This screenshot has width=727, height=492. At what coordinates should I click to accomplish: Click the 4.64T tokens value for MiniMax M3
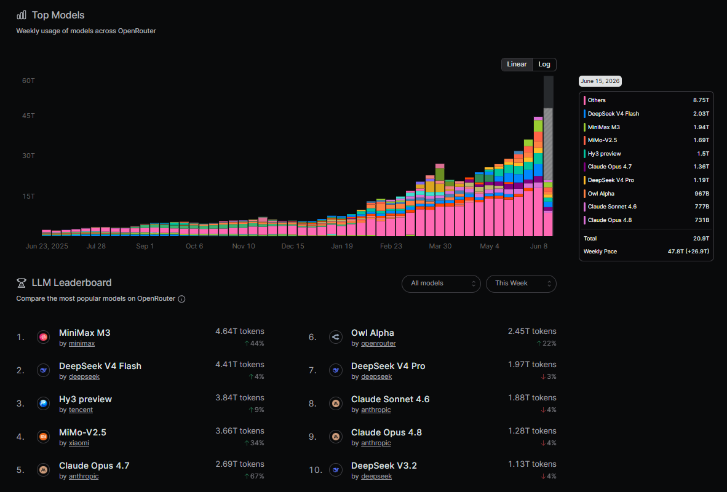[x=240, y=331]
